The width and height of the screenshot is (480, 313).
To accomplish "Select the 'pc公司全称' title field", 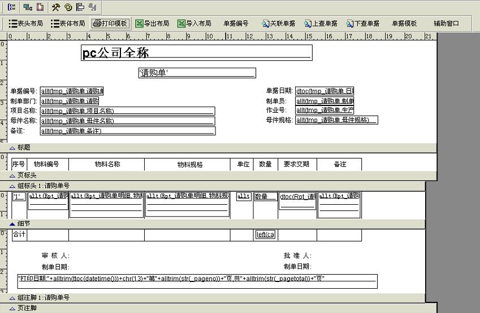I will 196,53.
